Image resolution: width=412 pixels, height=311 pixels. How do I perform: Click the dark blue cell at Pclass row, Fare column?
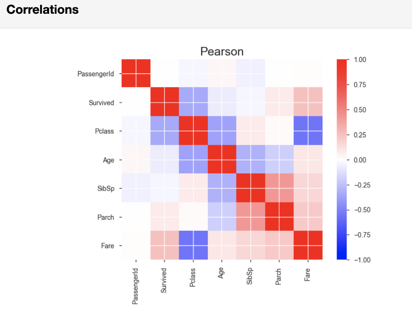tap(308, 131)
